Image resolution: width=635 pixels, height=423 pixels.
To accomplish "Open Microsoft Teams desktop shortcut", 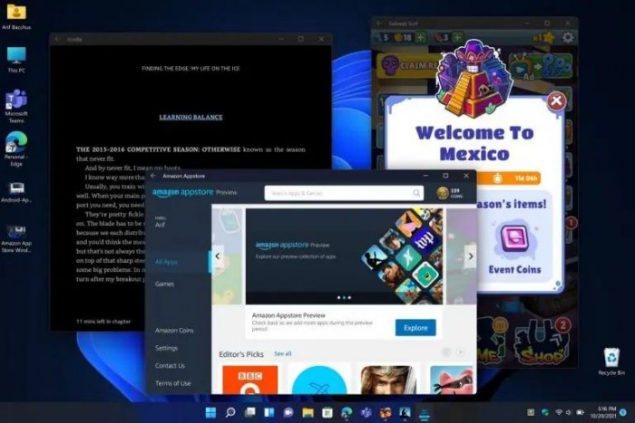I will (16, 100).
